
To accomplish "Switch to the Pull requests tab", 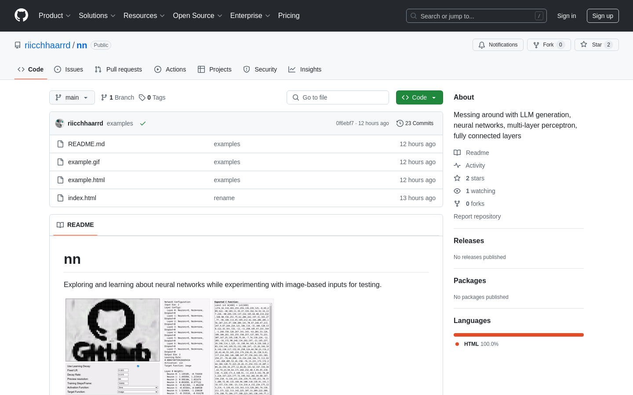I will (x=118, y=69).
